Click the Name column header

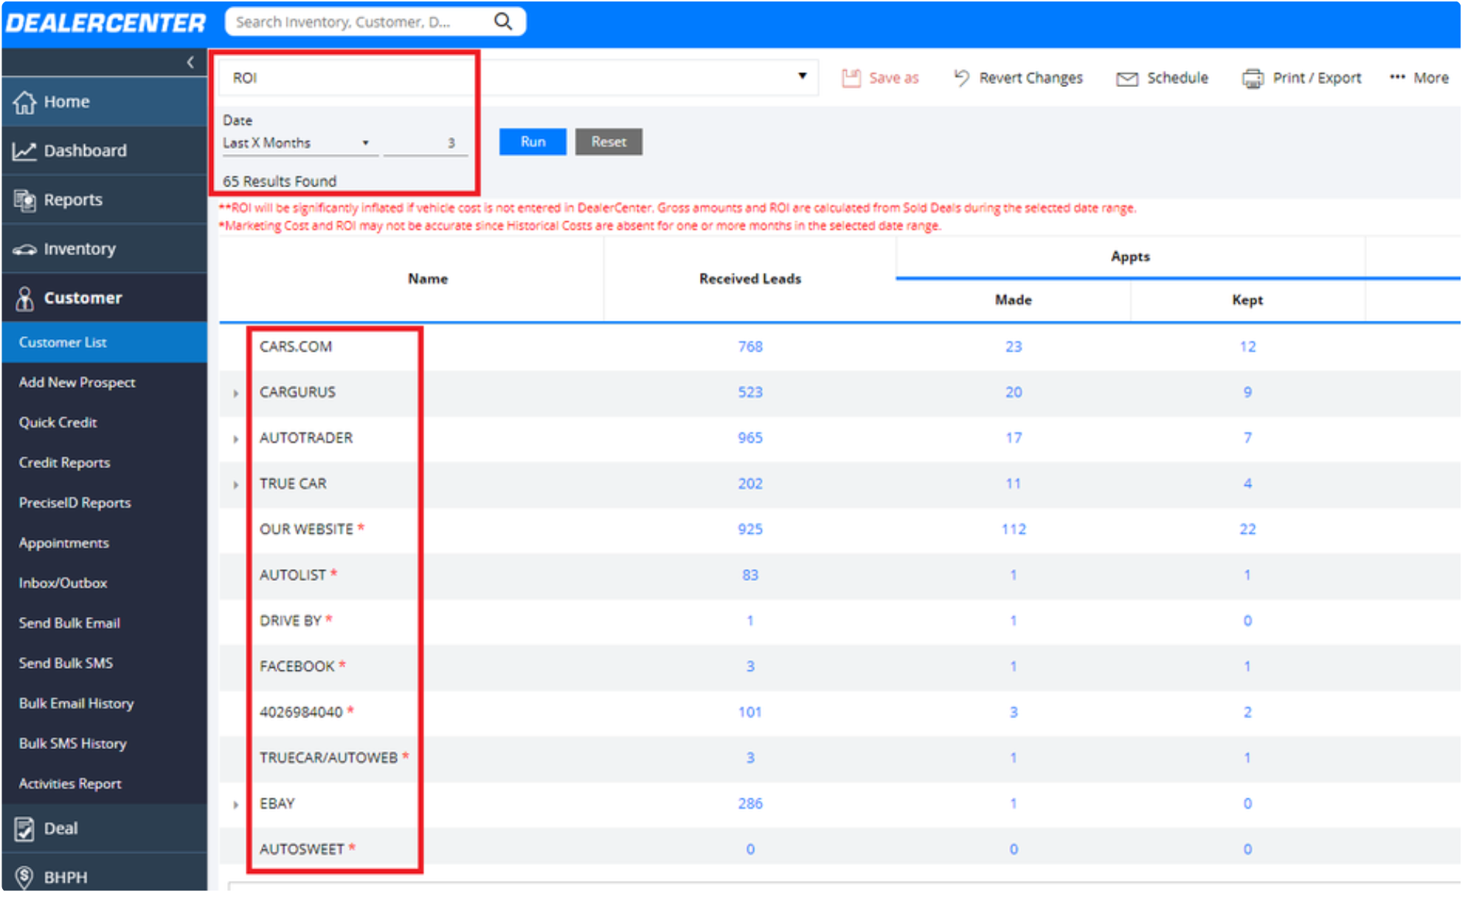point(428,279)
